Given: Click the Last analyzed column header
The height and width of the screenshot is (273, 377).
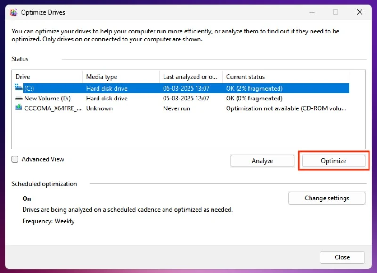Looking at the screenshot, I should pos(190,77).
